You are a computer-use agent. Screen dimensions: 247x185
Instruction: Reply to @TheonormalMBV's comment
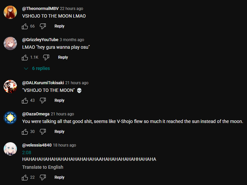59,26
